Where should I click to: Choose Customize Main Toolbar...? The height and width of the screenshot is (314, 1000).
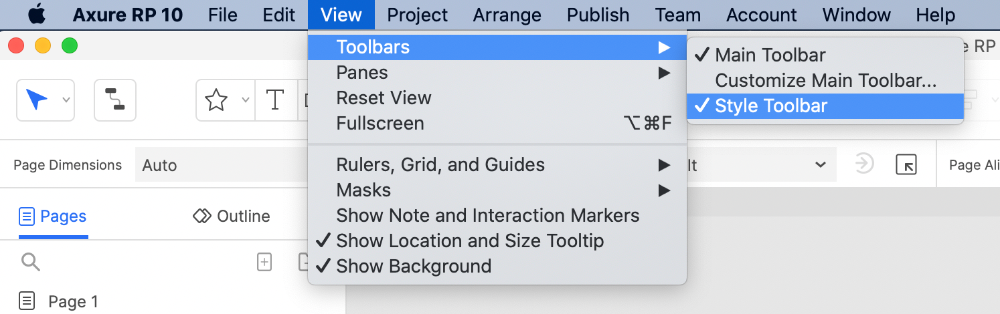click(825, 80)
